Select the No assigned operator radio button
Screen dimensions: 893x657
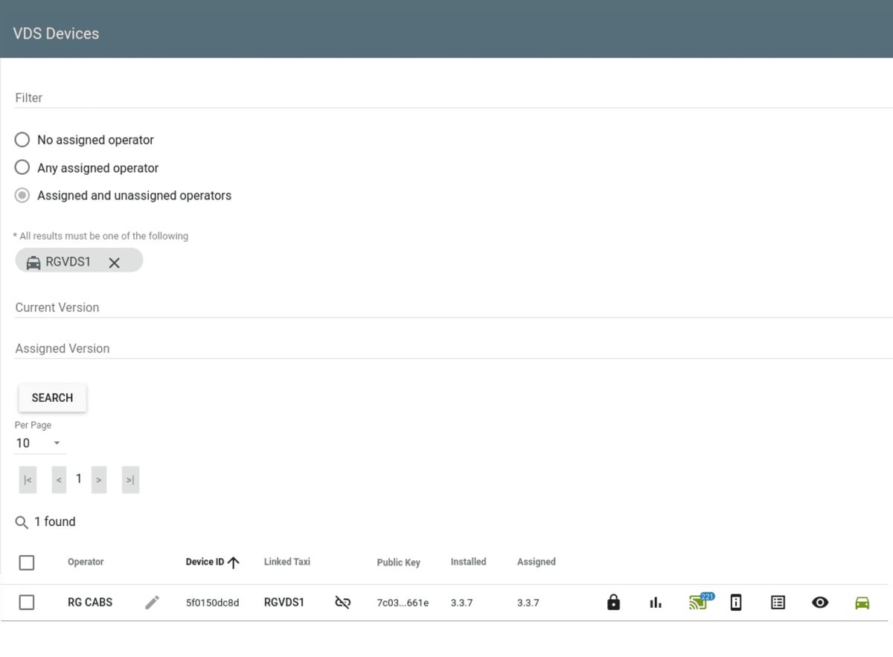pos(22,140)
